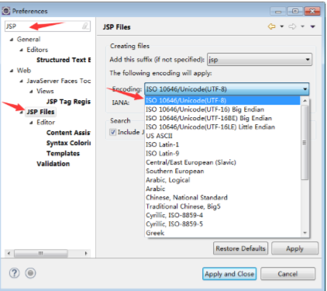This screenshot has height=291, width=327.
Task: Select JSP Files tree item
Action: (40, 112)
